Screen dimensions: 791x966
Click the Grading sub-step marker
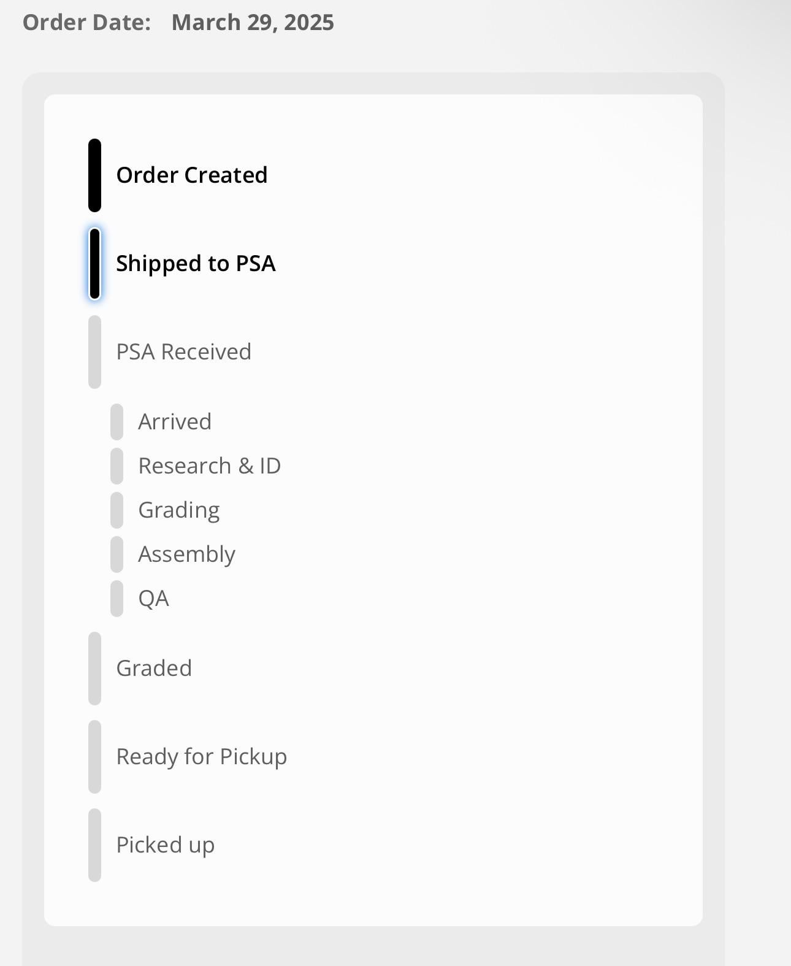[x=117, y=510]
